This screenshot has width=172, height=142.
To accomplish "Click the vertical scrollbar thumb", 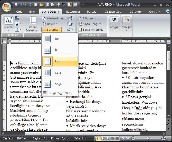I will click(168, 60).
